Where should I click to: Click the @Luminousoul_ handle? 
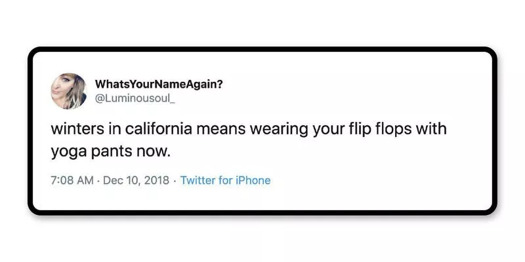pos(136,98)
